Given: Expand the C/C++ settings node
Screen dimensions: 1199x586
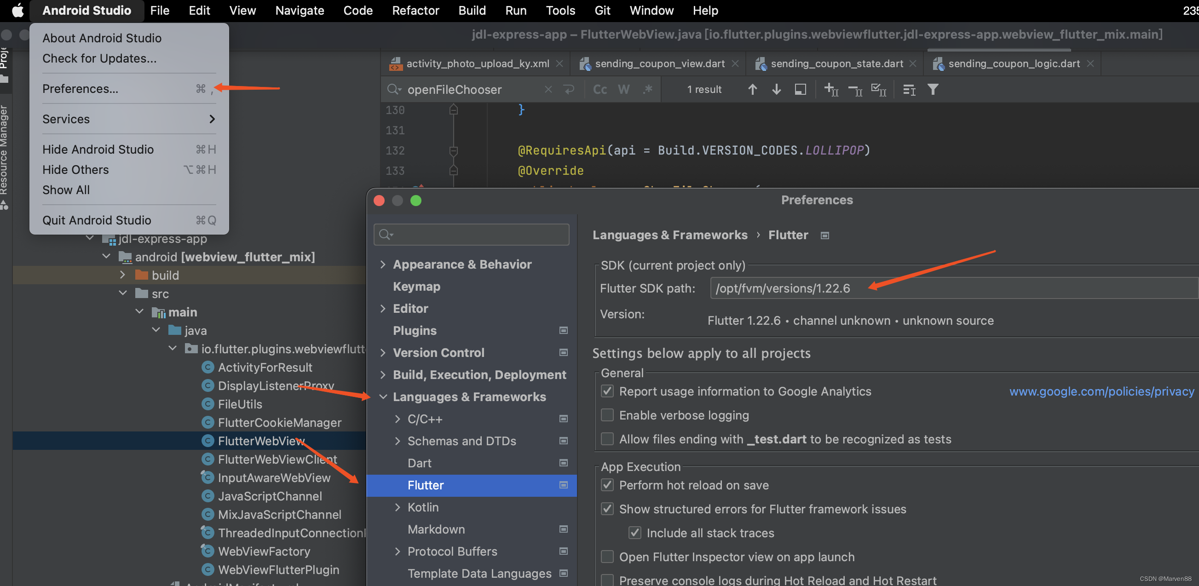Looking at the screenshot, I should [x=397, y=419].
